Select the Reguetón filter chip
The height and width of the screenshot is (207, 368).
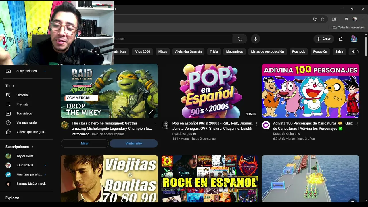pos(320,52)
